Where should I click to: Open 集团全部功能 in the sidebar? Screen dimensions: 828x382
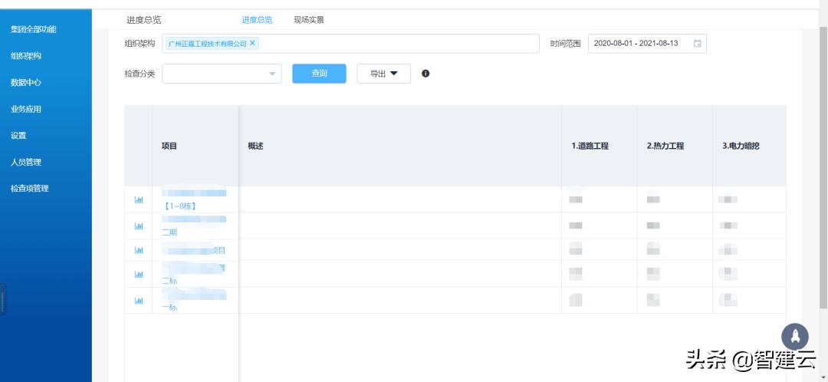click(33, 30)
